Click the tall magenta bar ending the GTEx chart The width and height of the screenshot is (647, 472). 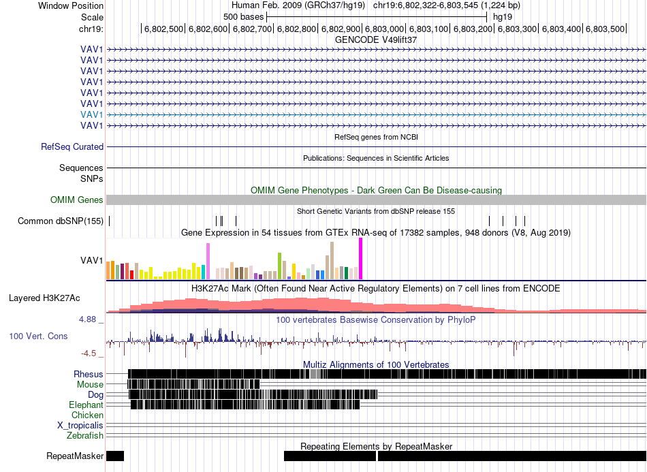click(x=361, y=259)
